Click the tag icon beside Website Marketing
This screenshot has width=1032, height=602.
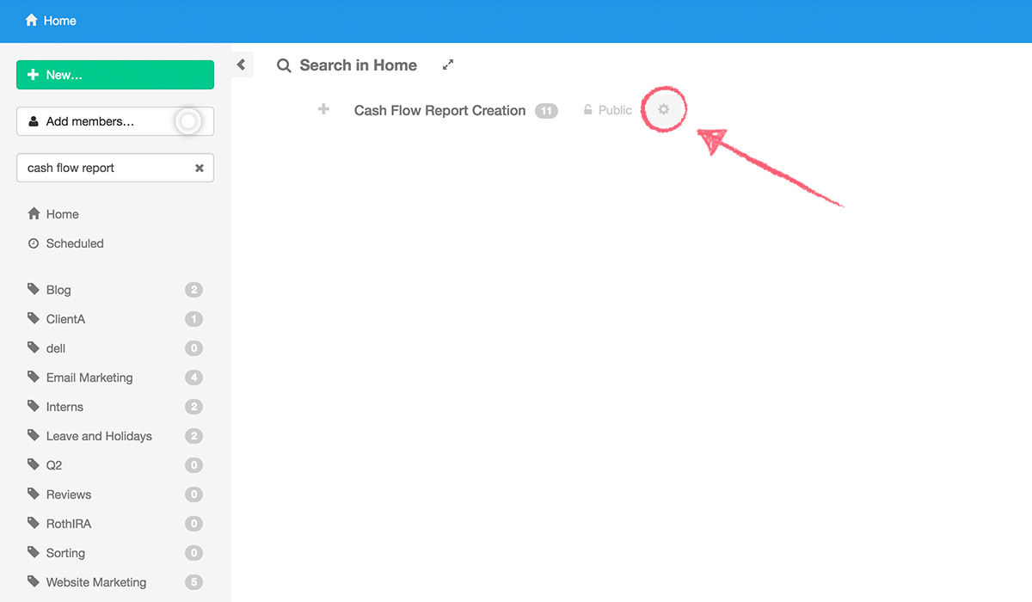pos(34,581)
